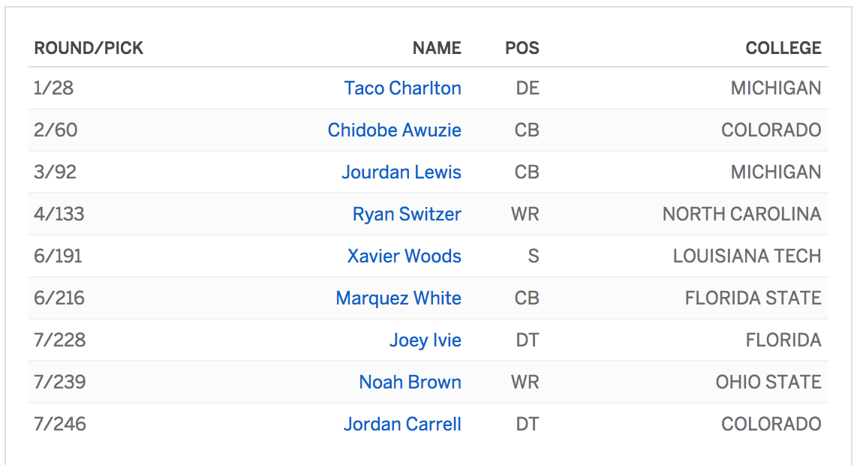Click the DE position cell

528,88
